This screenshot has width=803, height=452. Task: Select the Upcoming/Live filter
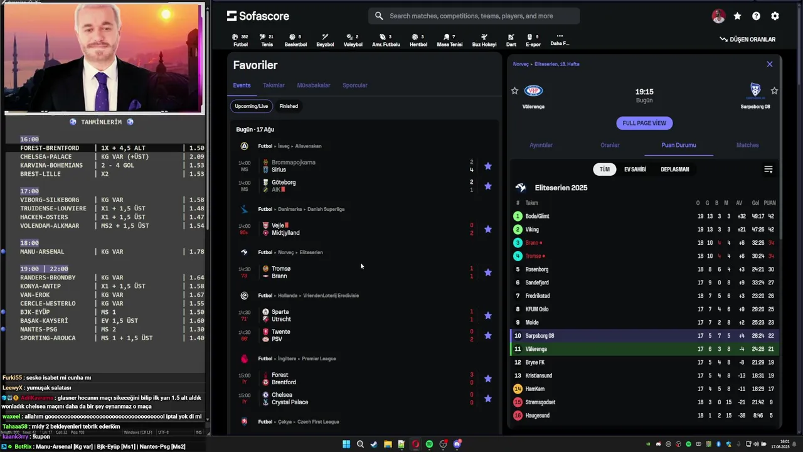click(252, 106)
